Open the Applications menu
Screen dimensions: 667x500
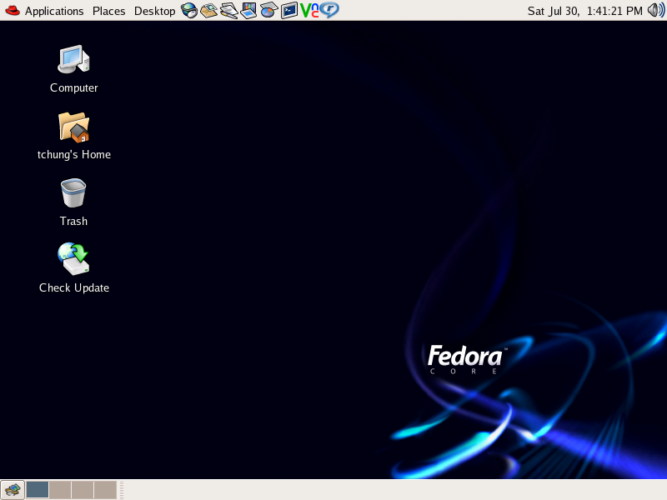(x=54, y=11)
